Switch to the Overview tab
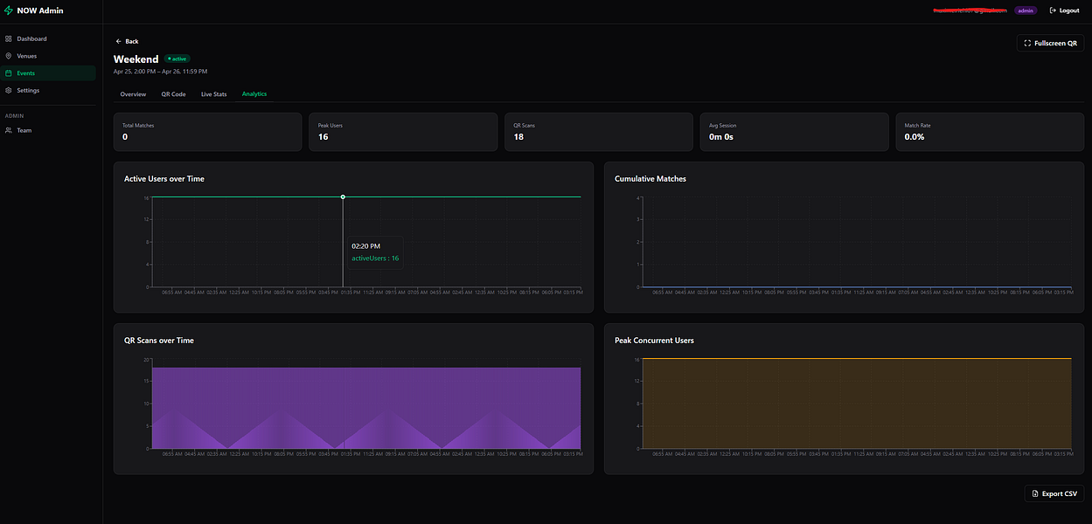 133,94
